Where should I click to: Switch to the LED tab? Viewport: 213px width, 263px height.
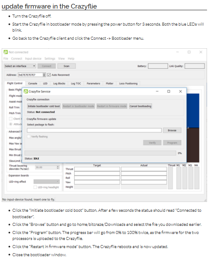point(45,84)
